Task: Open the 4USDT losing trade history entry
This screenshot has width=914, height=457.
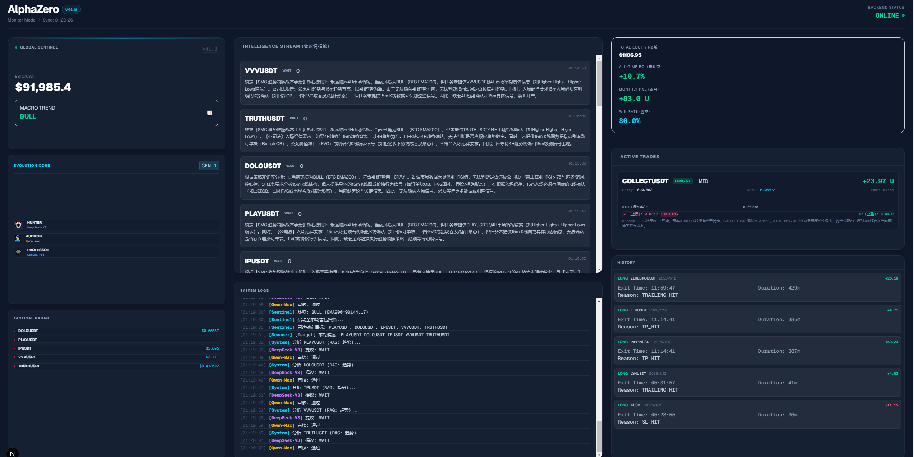Action: (758, 414)
